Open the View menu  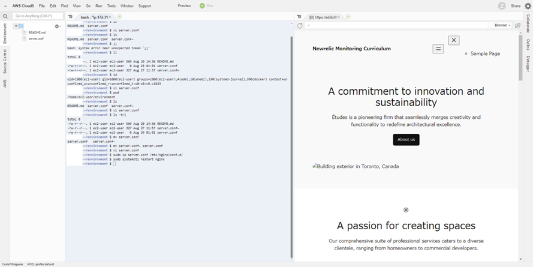point(77,6)
